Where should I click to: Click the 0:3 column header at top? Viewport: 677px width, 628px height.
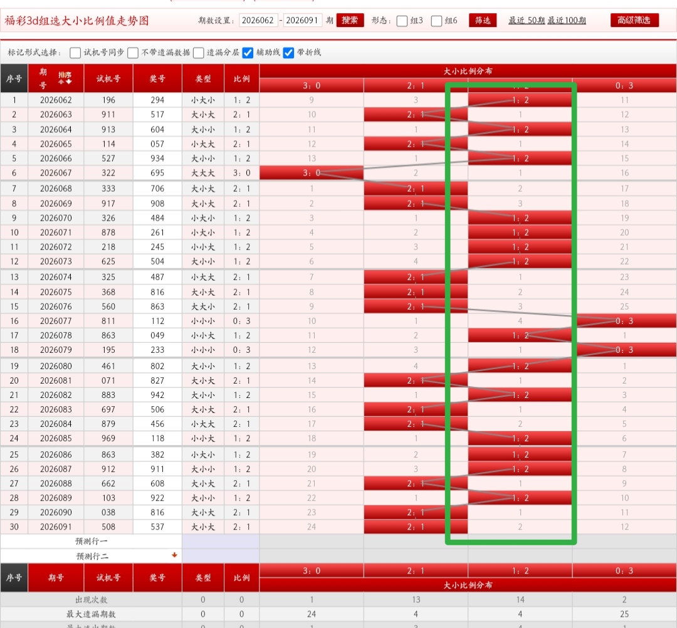[624, 86]
